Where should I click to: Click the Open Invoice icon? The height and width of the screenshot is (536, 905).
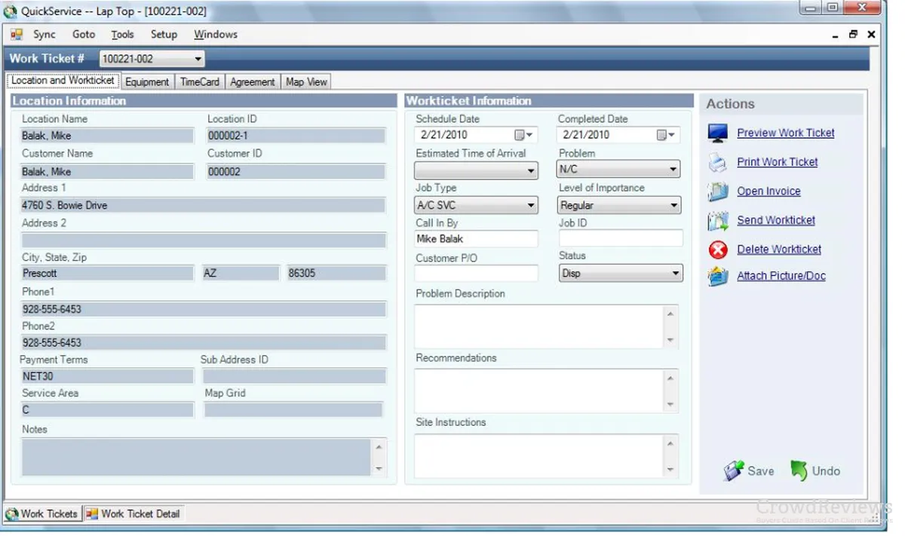tap(718, 191)
